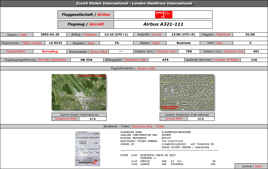Click the zurück / back button
This screenshot has width=268, height=169.
[252, 166]
